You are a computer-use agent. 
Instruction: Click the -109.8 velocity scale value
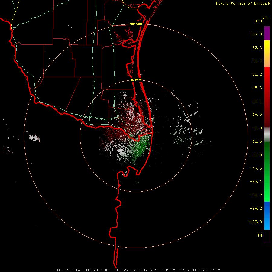click(x=255, y=222)
